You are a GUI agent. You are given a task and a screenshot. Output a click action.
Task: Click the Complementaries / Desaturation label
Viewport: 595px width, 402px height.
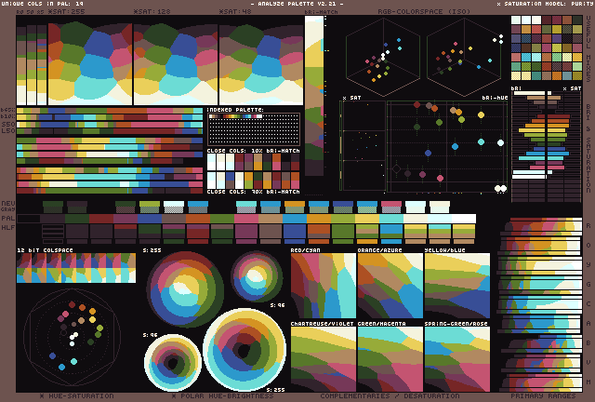390,396
